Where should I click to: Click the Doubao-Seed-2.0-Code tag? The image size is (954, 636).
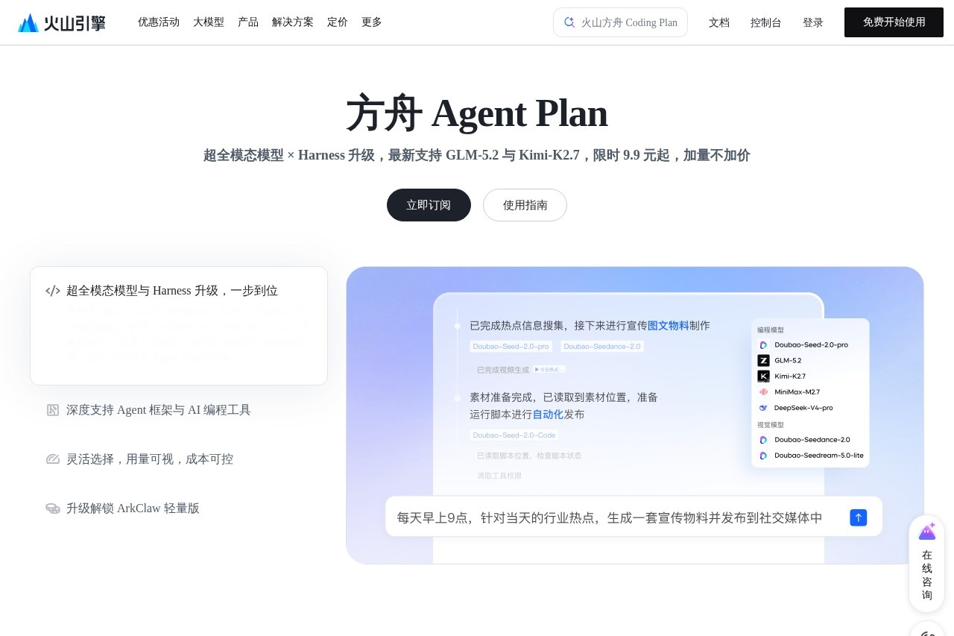point(514,435)
